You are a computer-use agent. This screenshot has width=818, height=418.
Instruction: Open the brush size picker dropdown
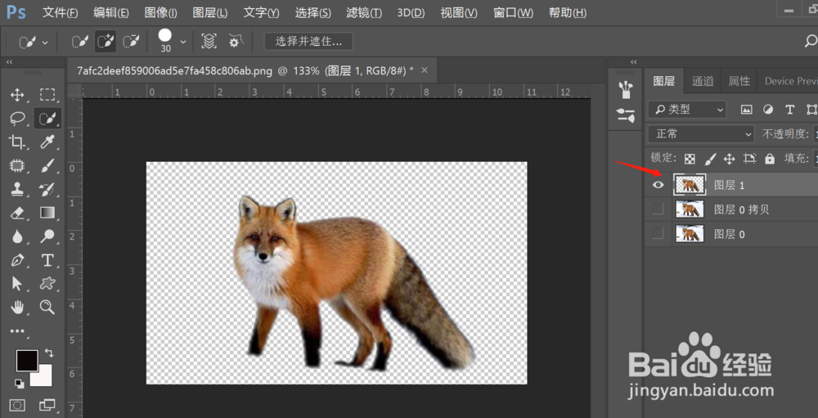click(x=183, y=42)
